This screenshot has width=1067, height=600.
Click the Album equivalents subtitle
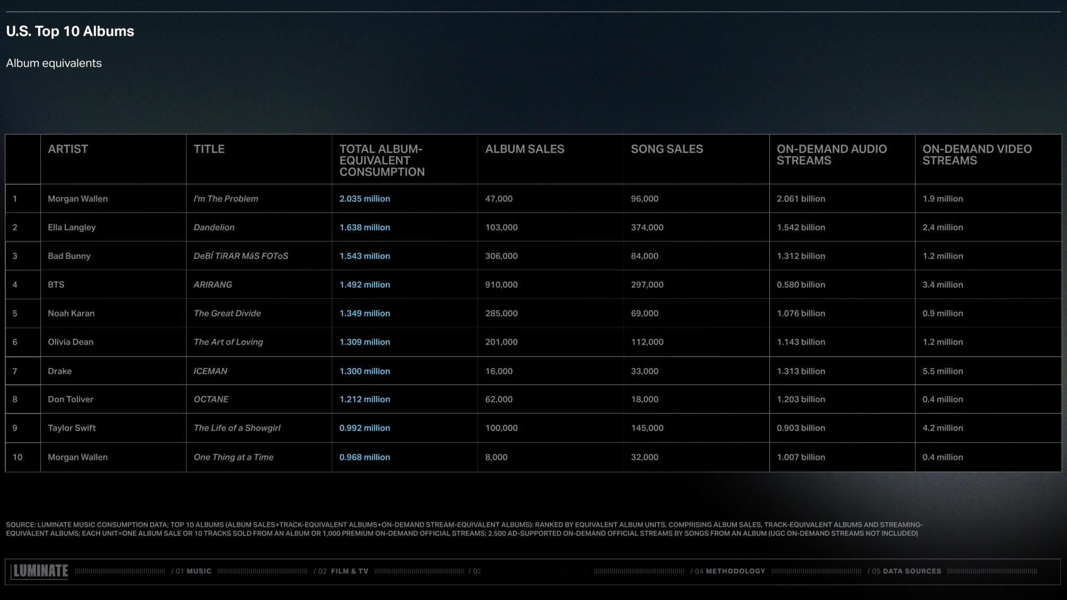pyautogui.click(x=54, y=63)
